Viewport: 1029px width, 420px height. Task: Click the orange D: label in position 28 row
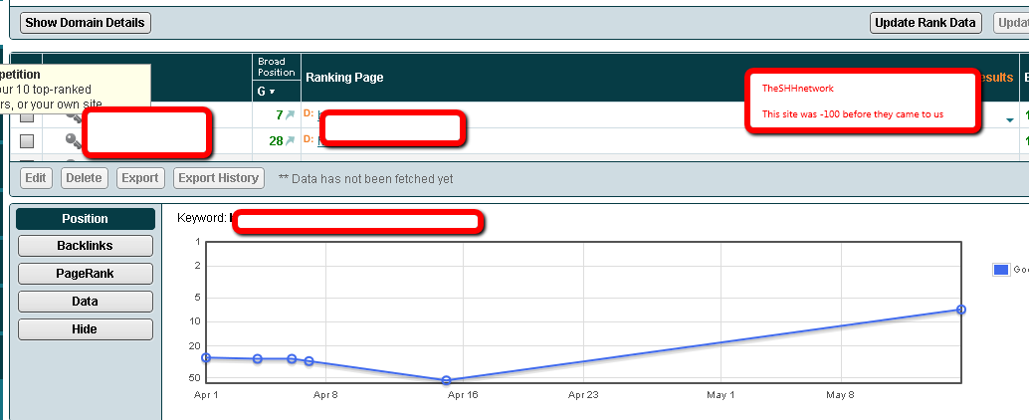tap(309, 139)
